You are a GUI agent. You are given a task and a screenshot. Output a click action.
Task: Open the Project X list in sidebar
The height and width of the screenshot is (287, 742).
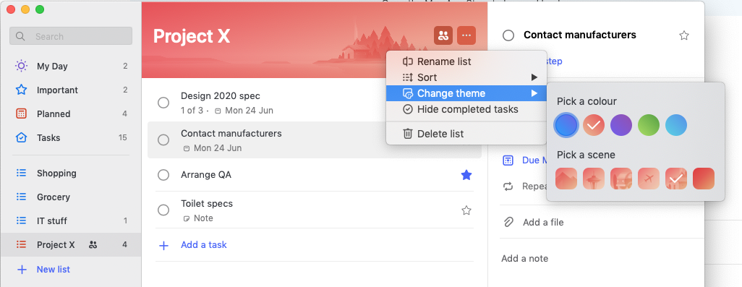click(x=71, y=244)
